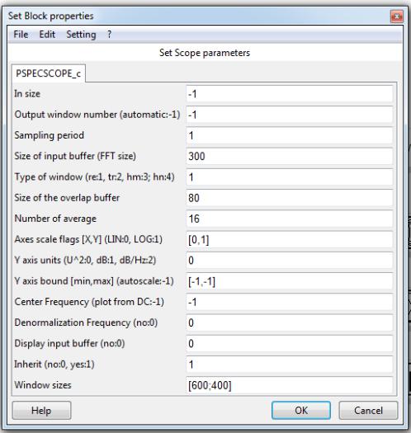Screen dimensions: 411x433
Task: Click the Number of average field
Action: coord(289,219)
